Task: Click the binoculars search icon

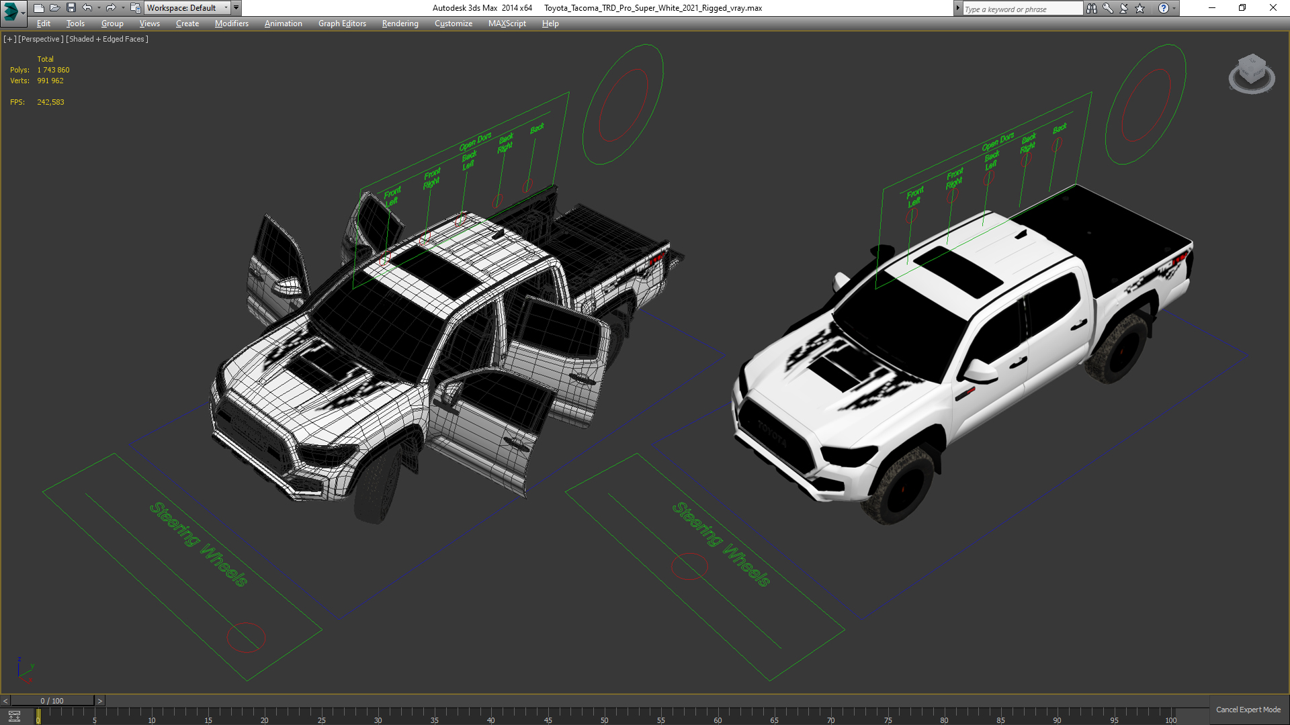Action: click(1092, 8)
